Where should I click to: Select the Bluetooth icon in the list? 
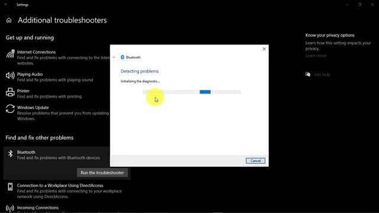point(10,154)
